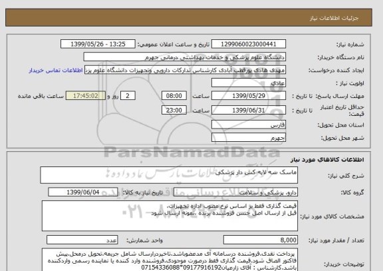Click the label شهر محل تحویل
Screen dimensions: 383x271
[x=342, y=138]
